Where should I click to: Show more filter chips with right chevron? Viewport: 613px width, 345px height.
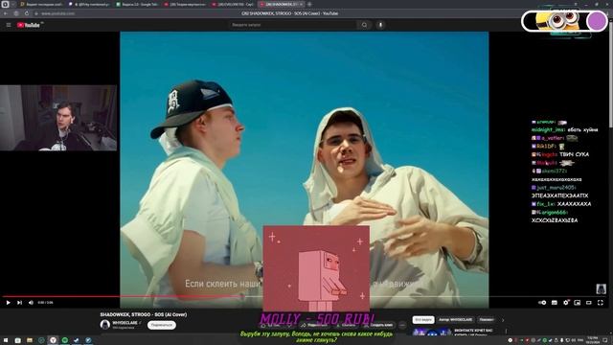pos(503,319)
